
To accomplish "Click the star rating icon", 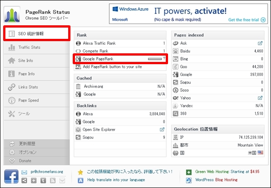I will click(80, 172).
